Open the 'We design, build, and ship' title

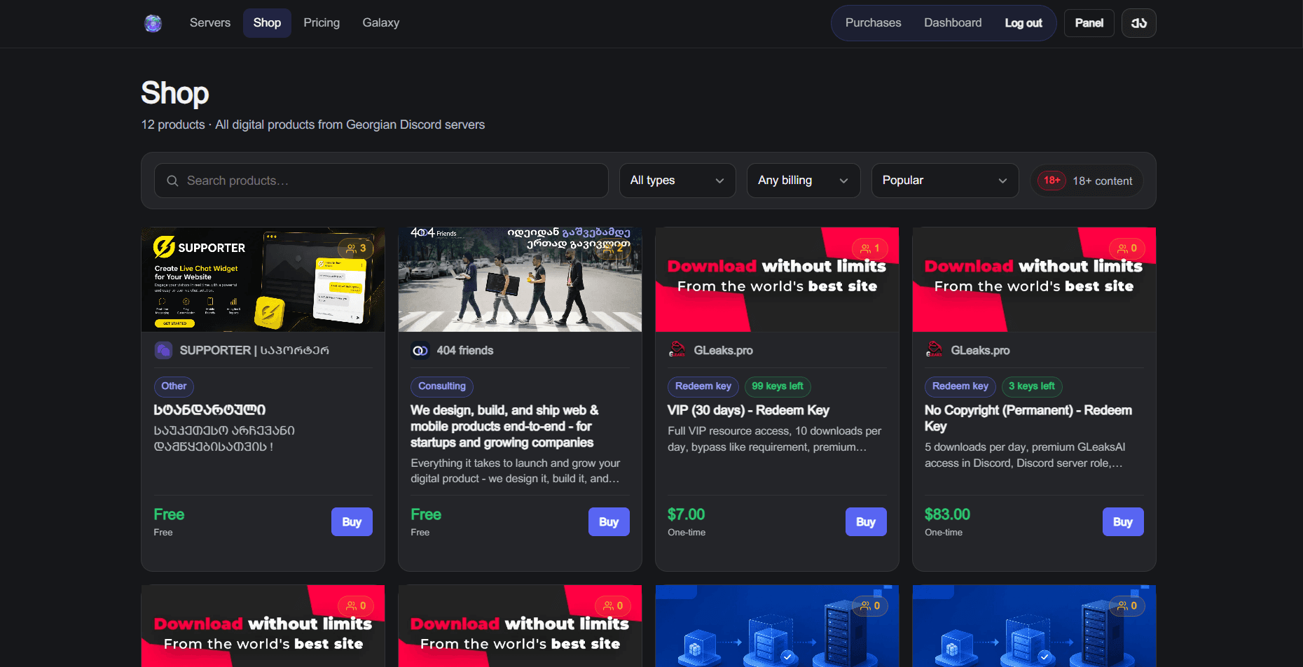[504, 426]
